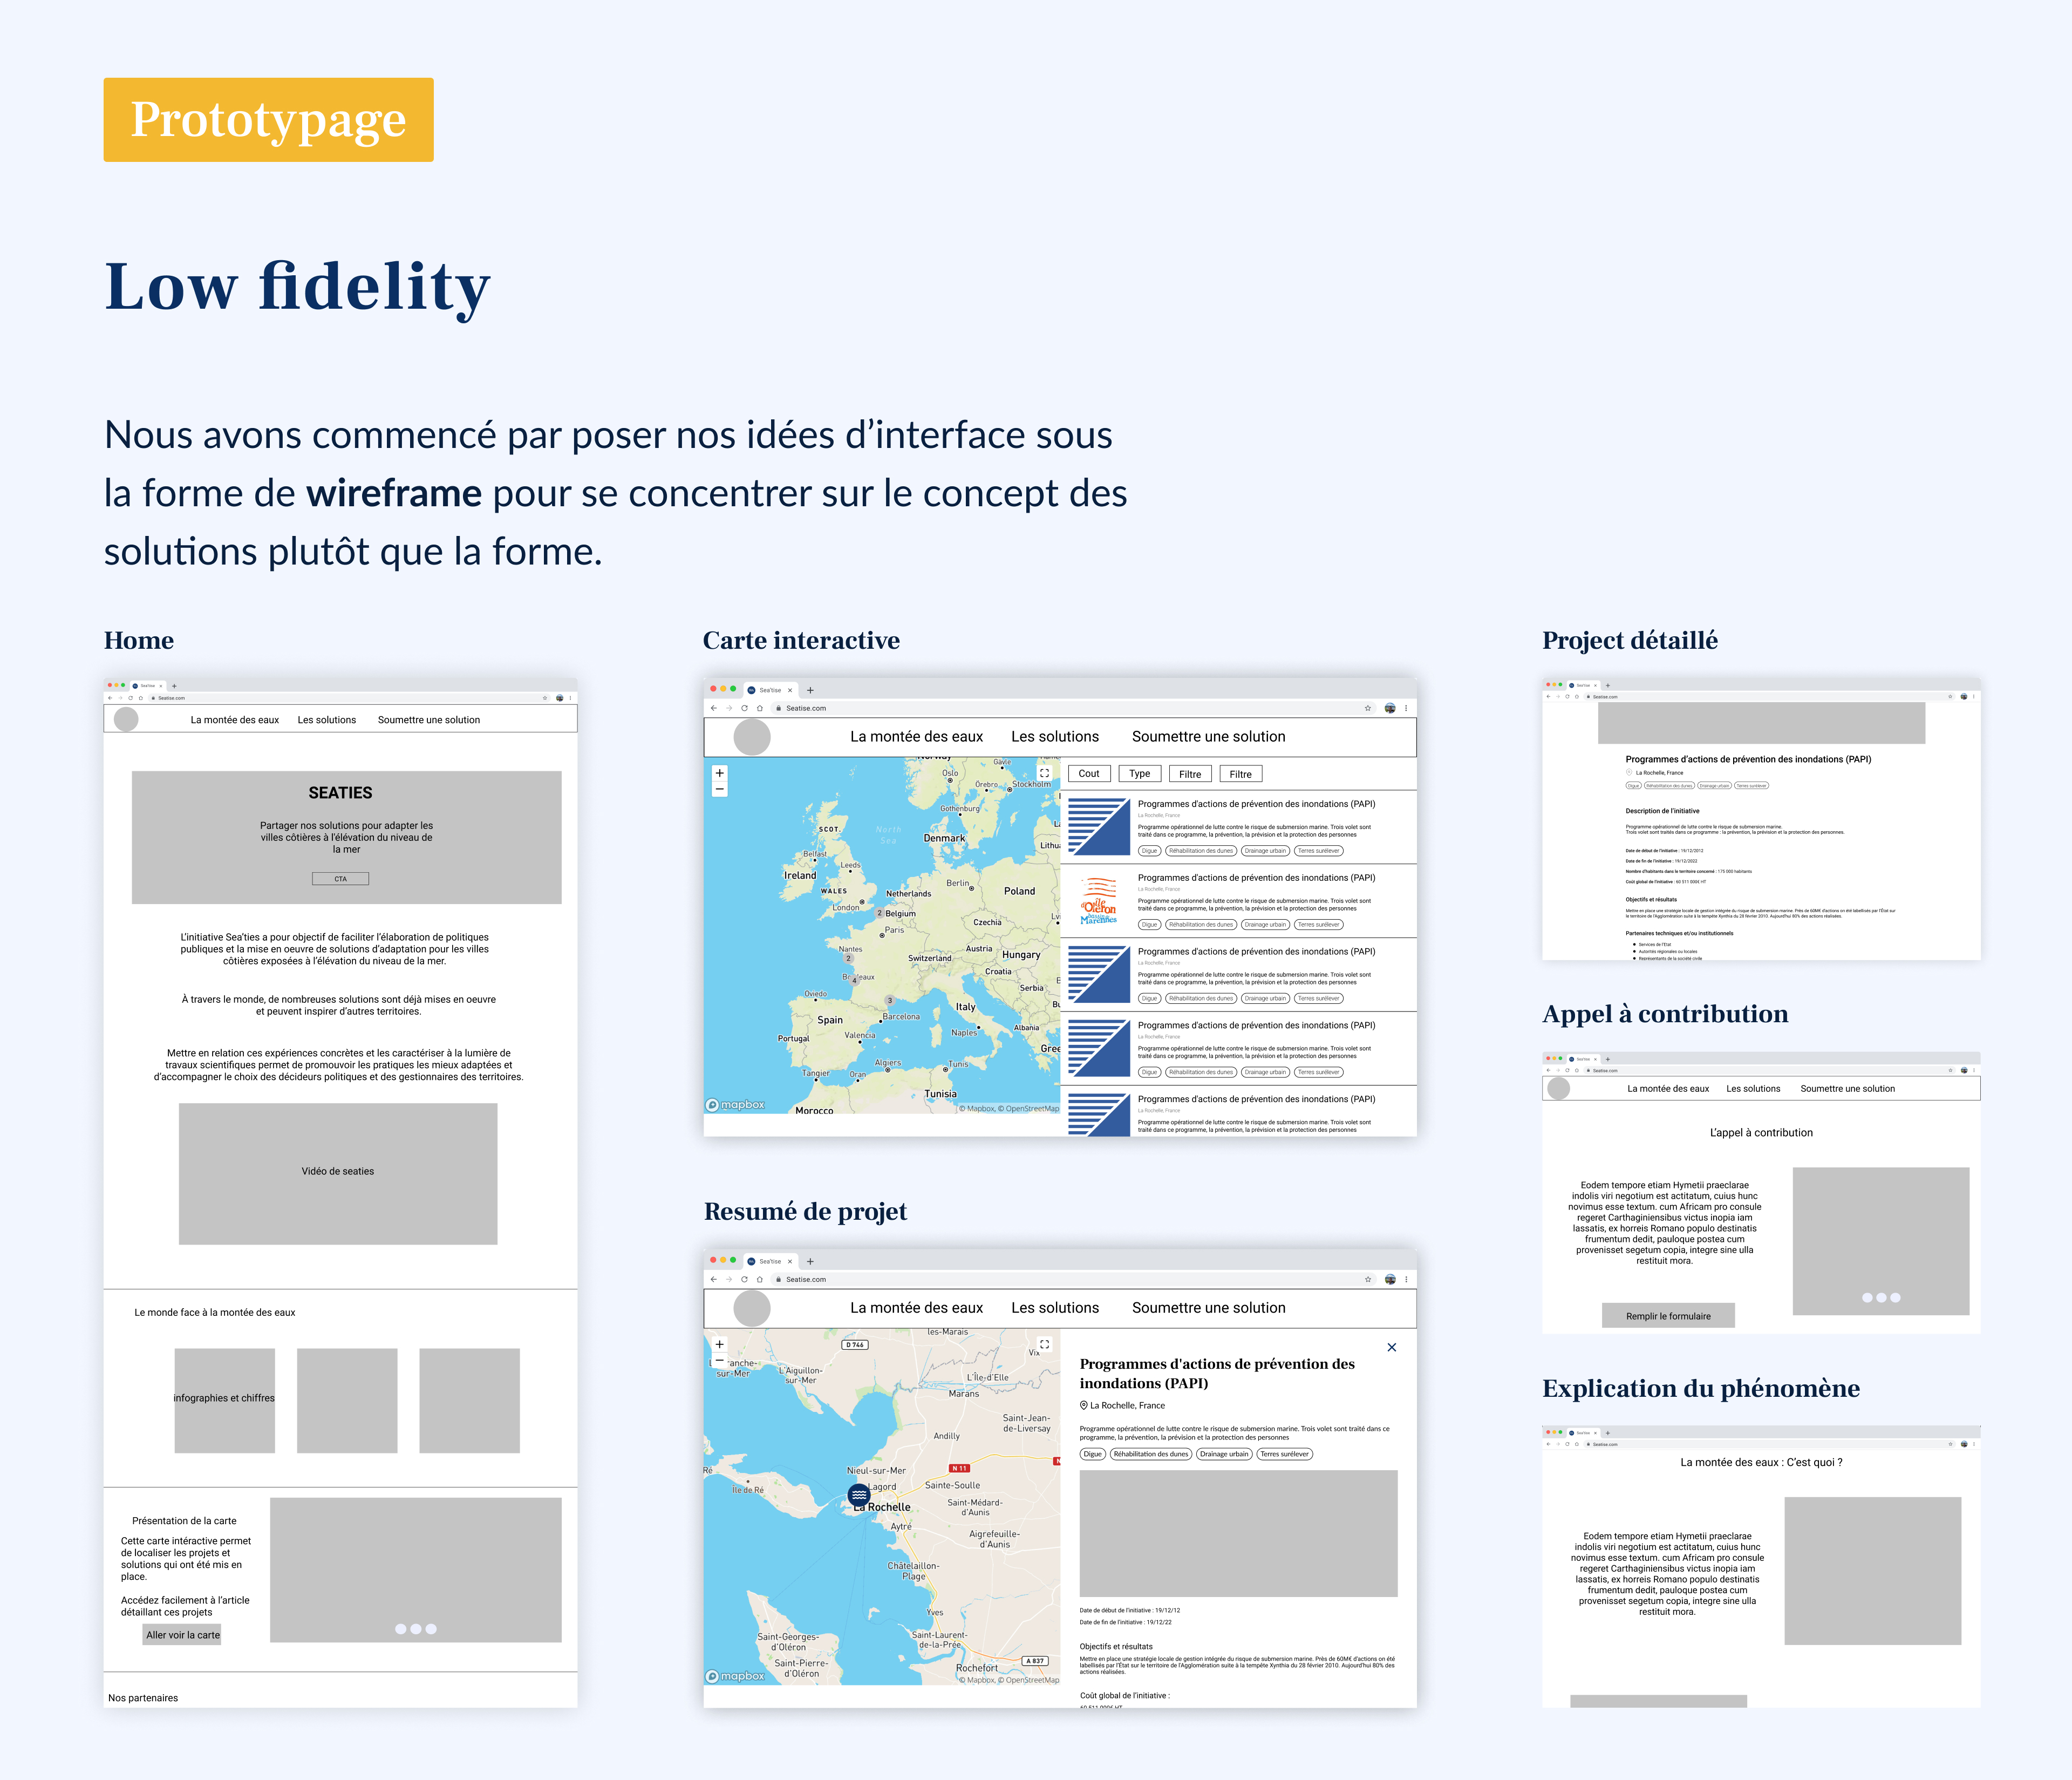Select the Oléron Marennes logo project thumbnail
This screenshot has width=2072, height=1780.
tap(1098, 901)
